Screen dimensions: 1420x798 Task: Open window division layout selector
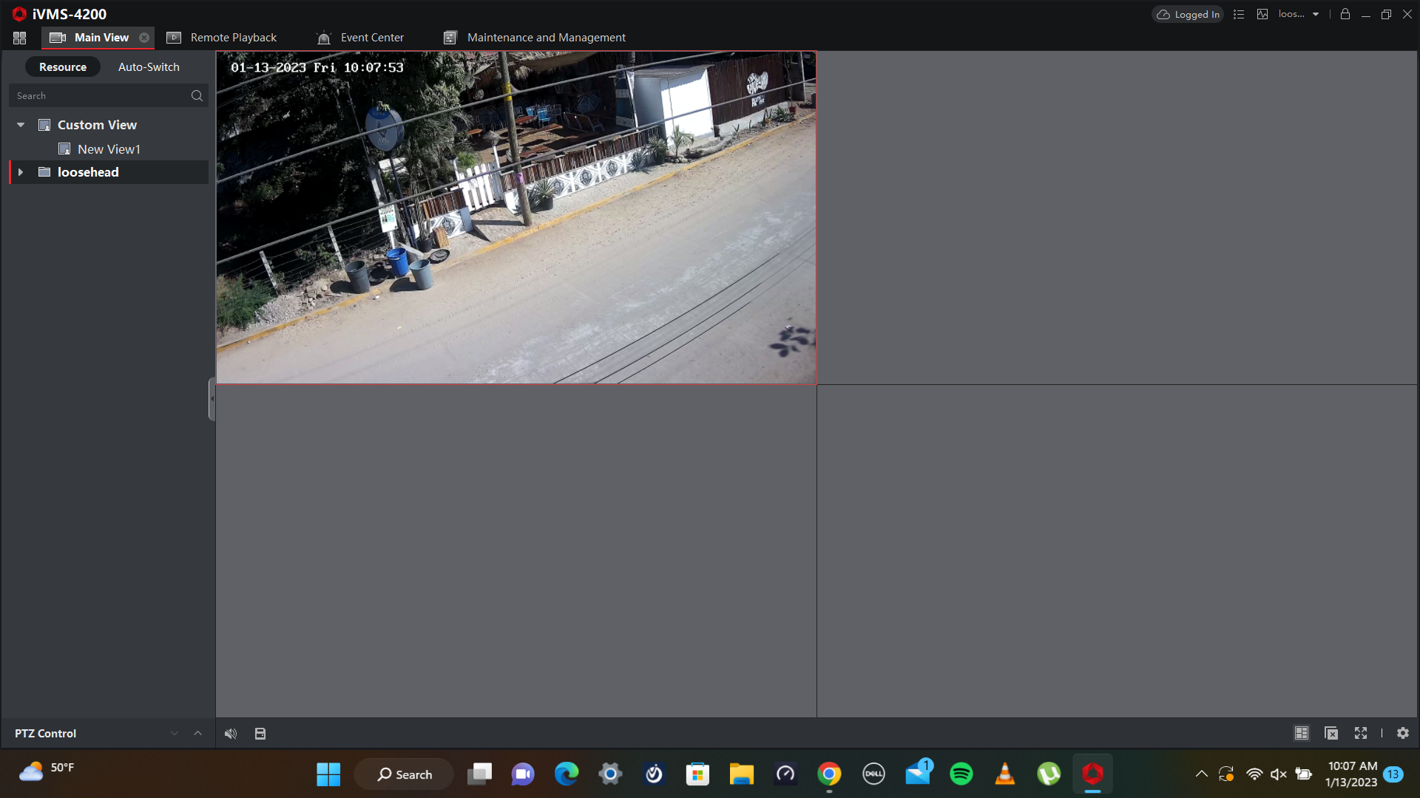1302,733
